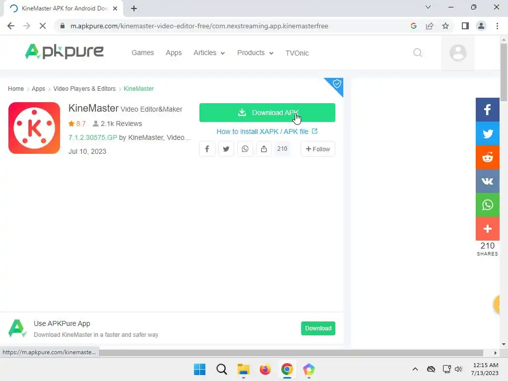Open Windows taskbar search

[222, 369]
